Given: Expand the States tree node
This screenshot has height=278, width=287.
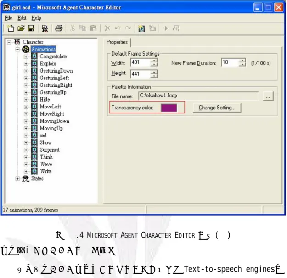Looking at the screenshot, I should coord(17,179).
